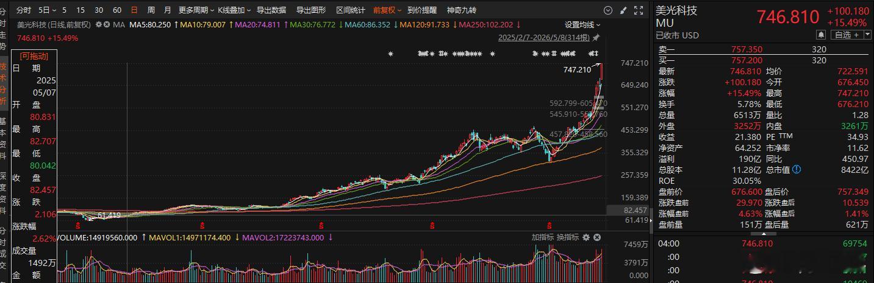874x283 pixels.
Task: Click the 61.419 low price label on chart
Action: 109,215
